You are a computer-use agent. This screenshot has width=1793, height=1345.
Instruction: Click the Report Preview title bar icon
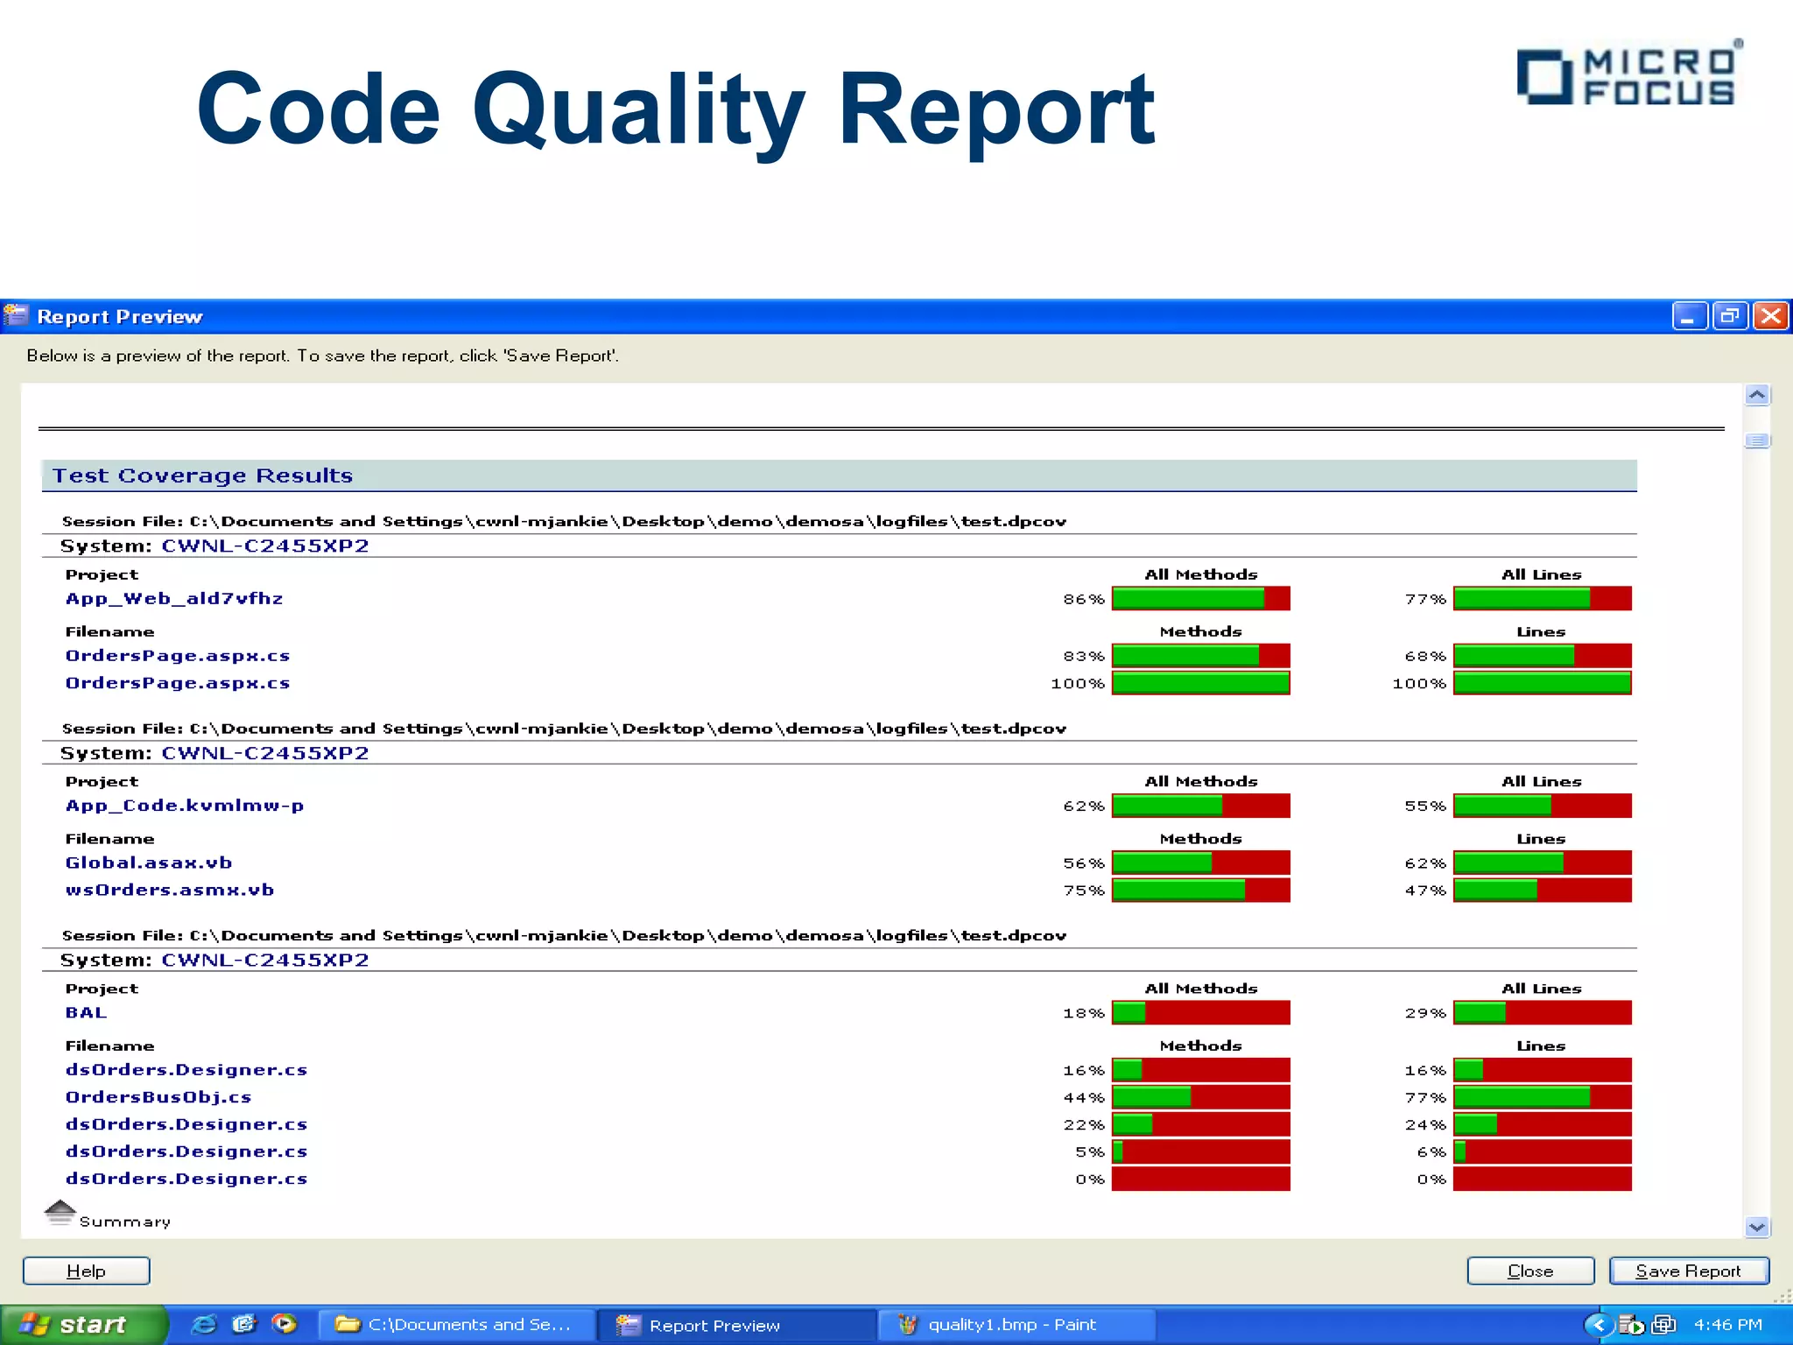point(16,315)
